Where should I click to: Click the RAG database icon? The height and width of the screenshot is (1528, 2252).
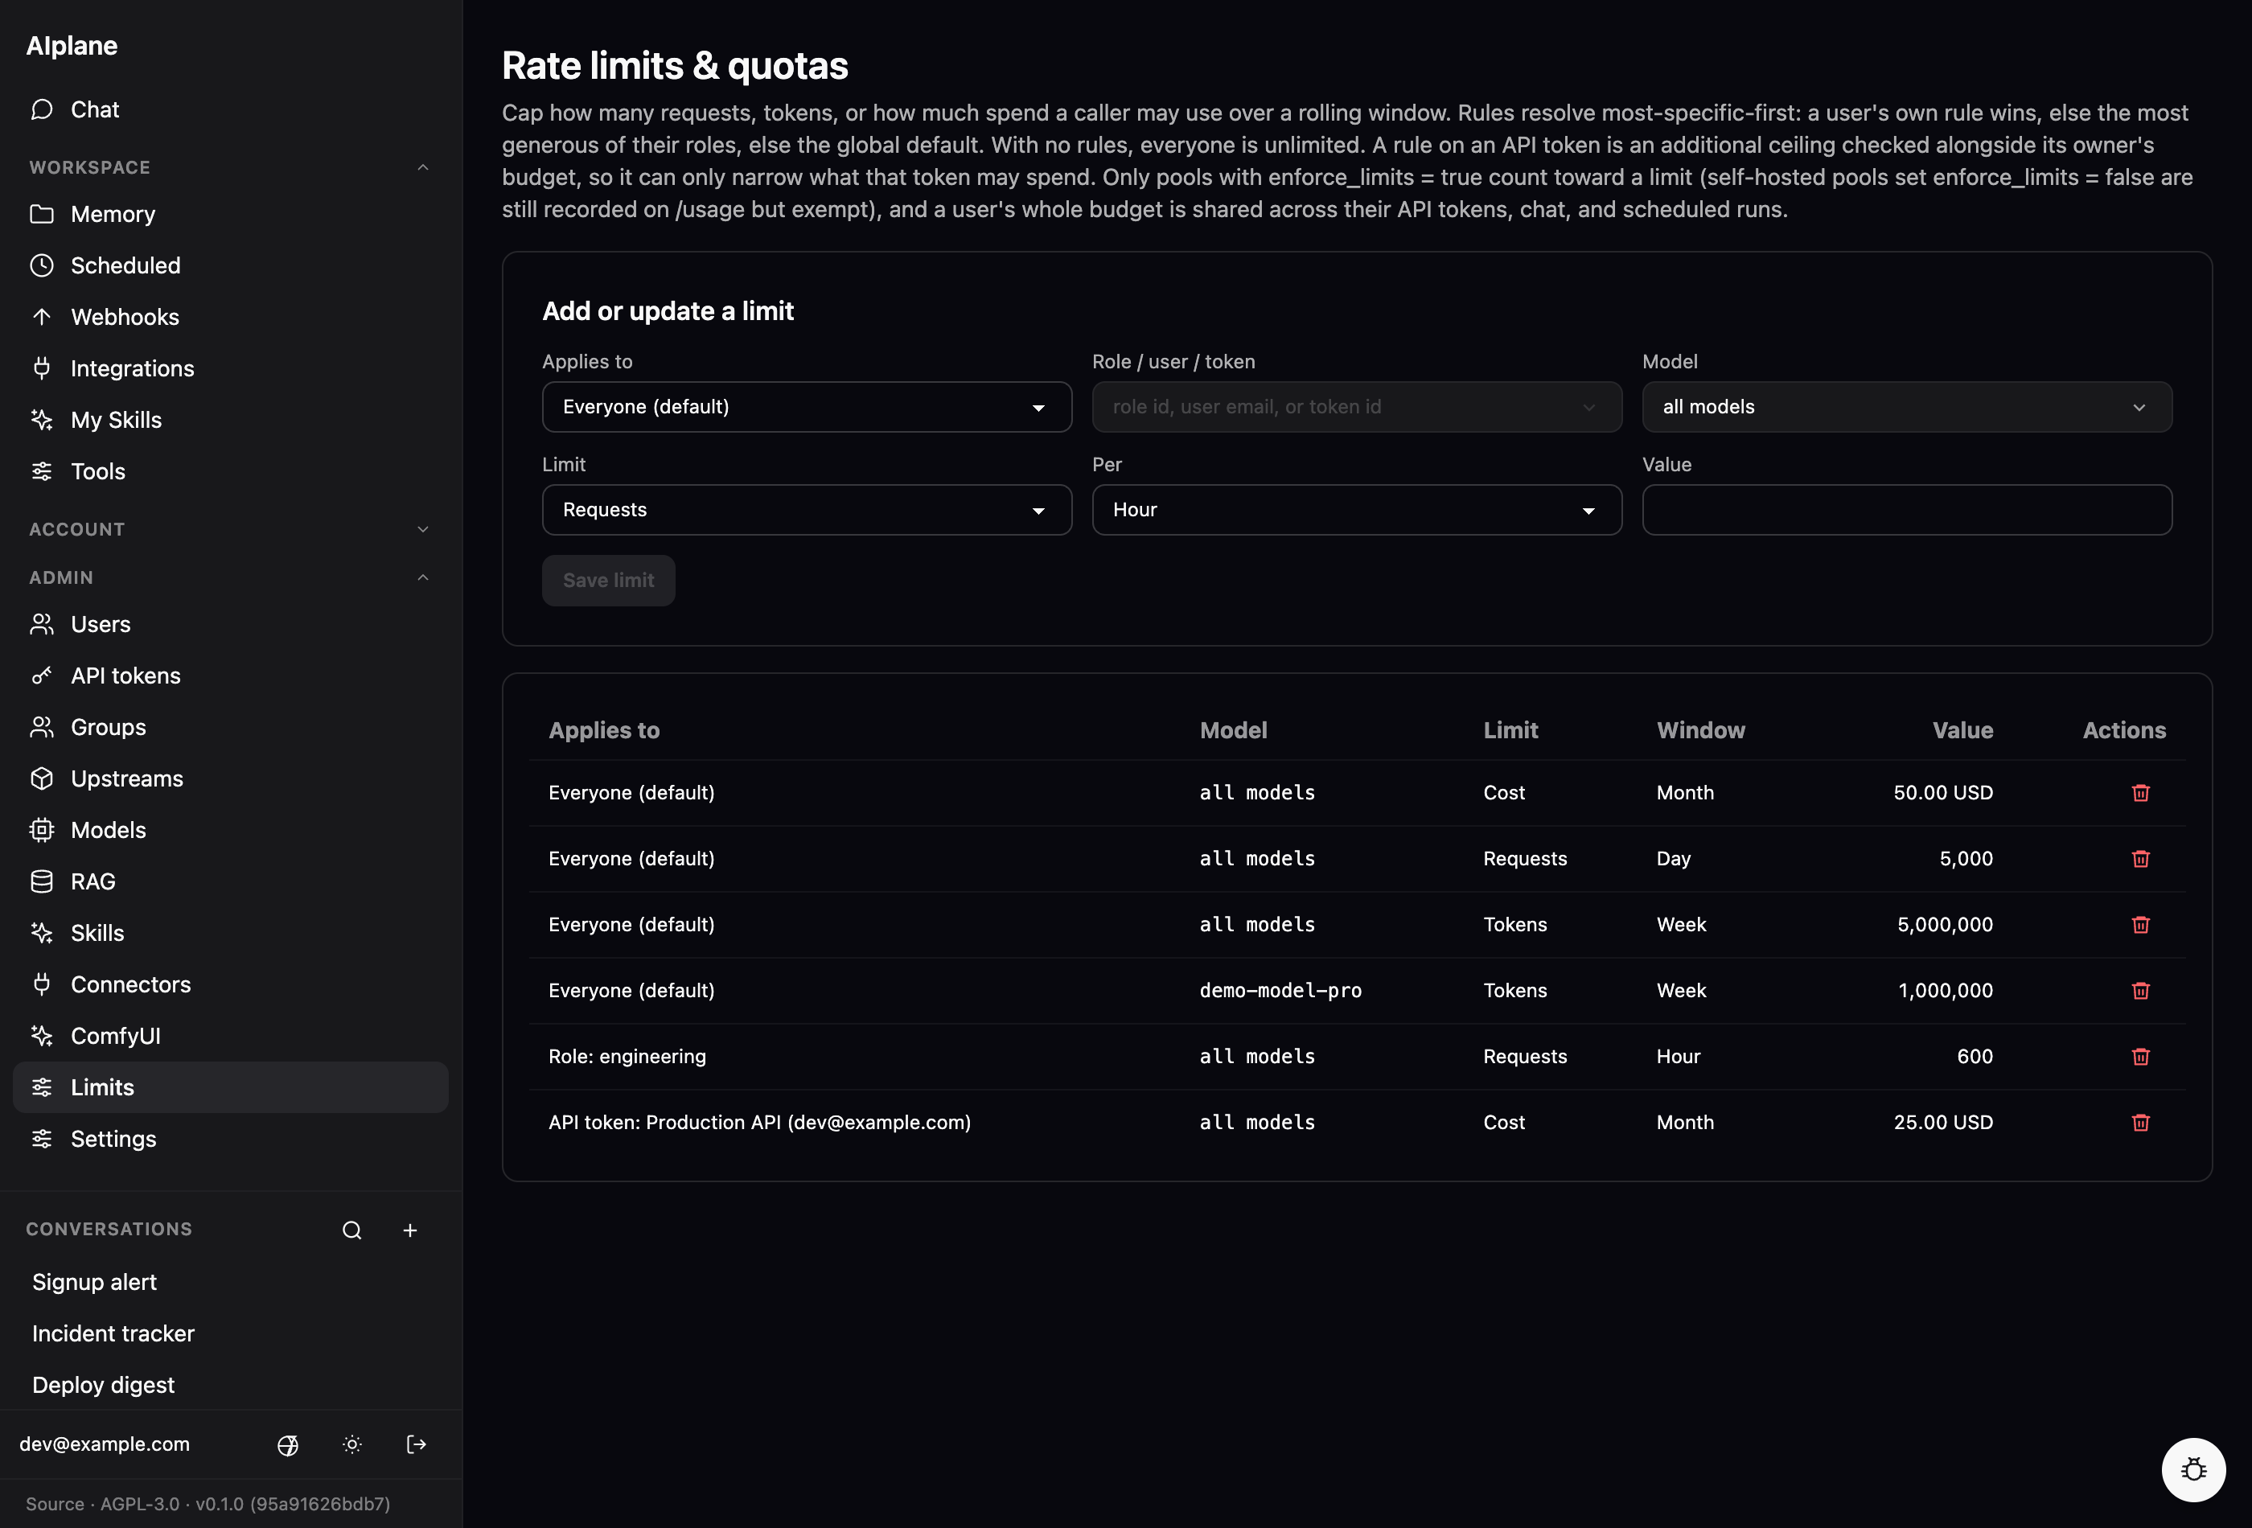point(42,881)
